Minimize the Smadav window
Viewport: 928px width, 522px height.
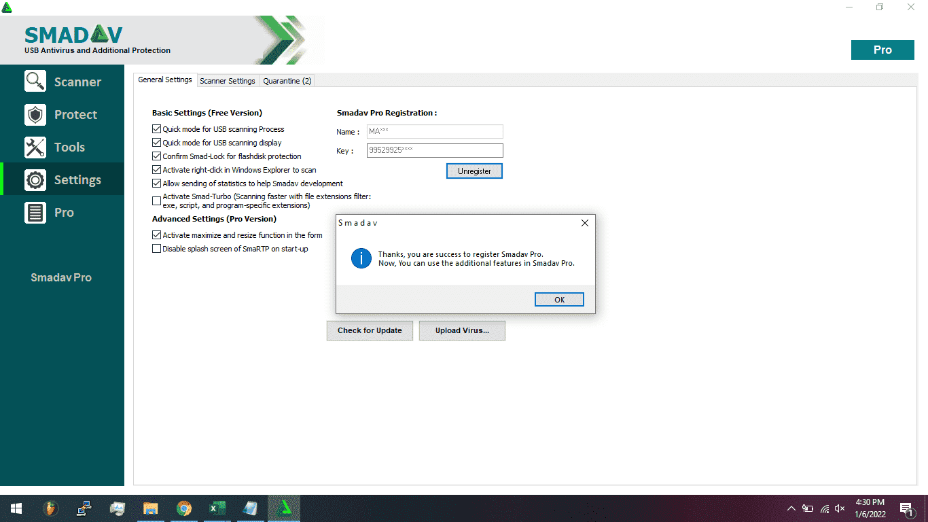[x=849, y=7]
